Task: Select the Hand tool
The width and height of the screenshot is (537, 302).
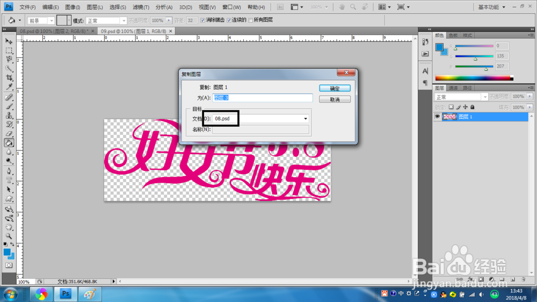Action: point(9,227)
